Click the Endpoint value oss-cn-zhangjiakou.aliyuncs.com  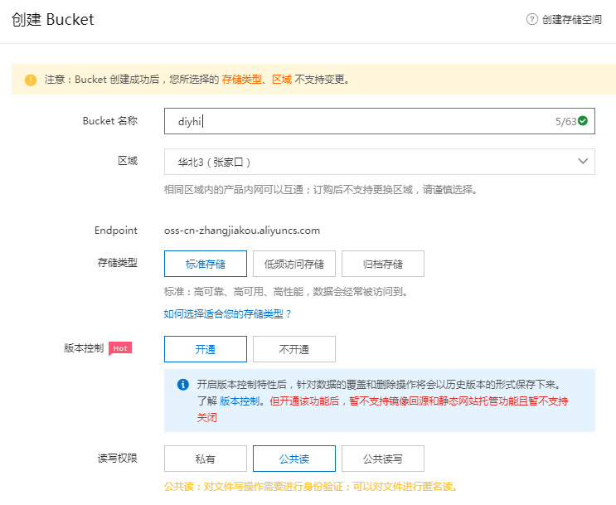pyautogui.click(x=242, y=231)
